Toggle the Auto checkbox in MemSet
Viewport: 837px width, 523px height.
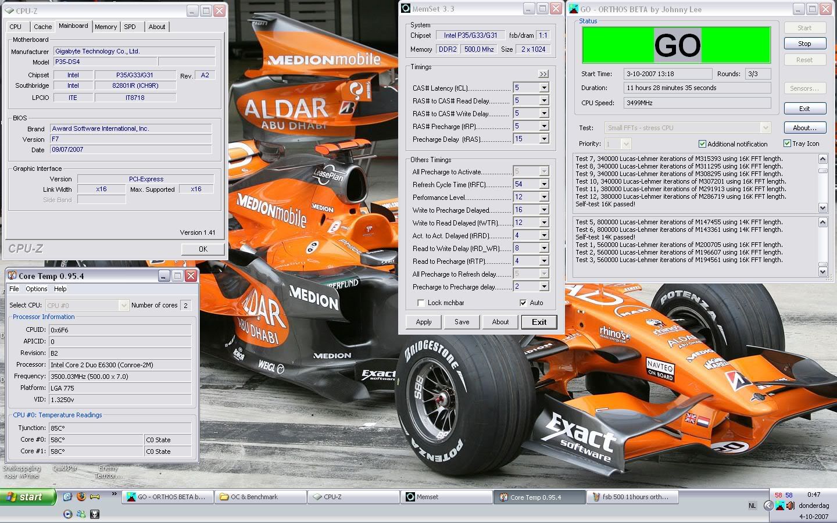click(x=523, y=303)
